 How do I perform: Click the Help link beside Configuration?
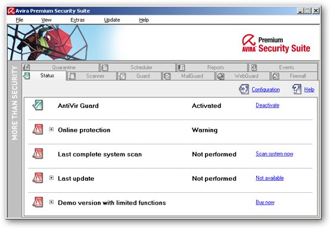(309, 90)
